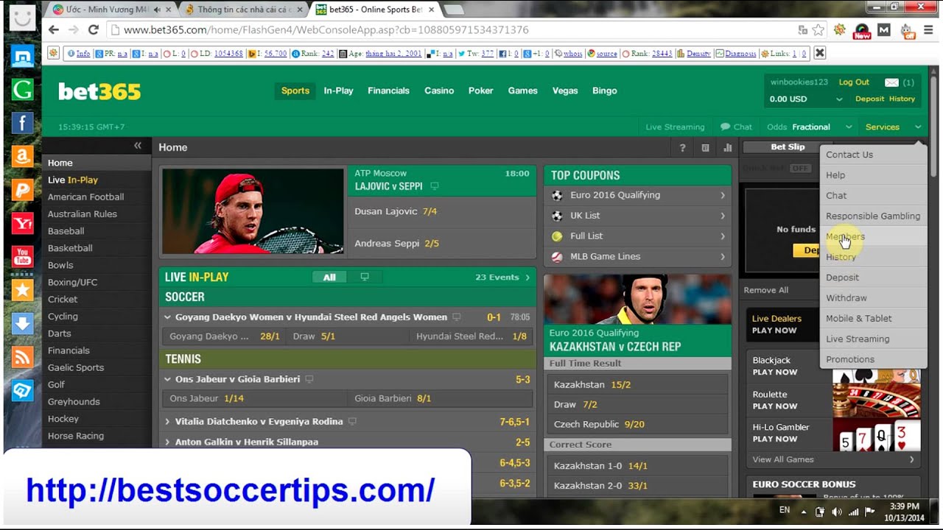This screenshot has height=530, width=943.
Task: Click the Deposit link under Log Out
Action: 869,99
